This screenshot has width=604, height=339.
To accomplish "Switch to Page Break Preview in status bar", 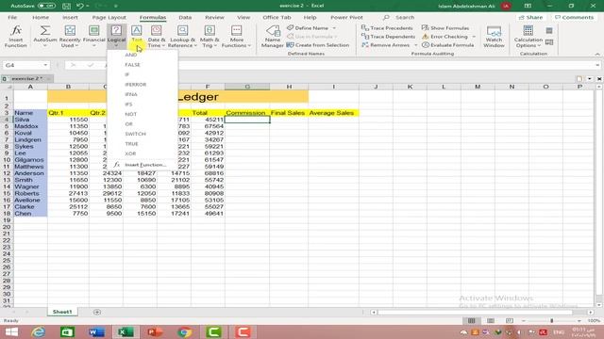I will [510, 320].
